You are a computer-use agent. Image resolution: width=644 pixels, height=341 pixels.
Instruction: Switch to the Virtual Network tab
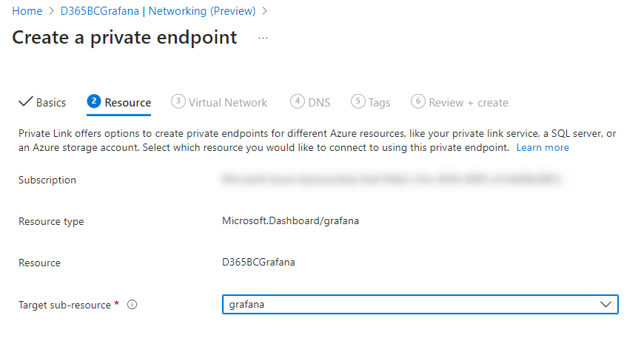pos(227,103)
